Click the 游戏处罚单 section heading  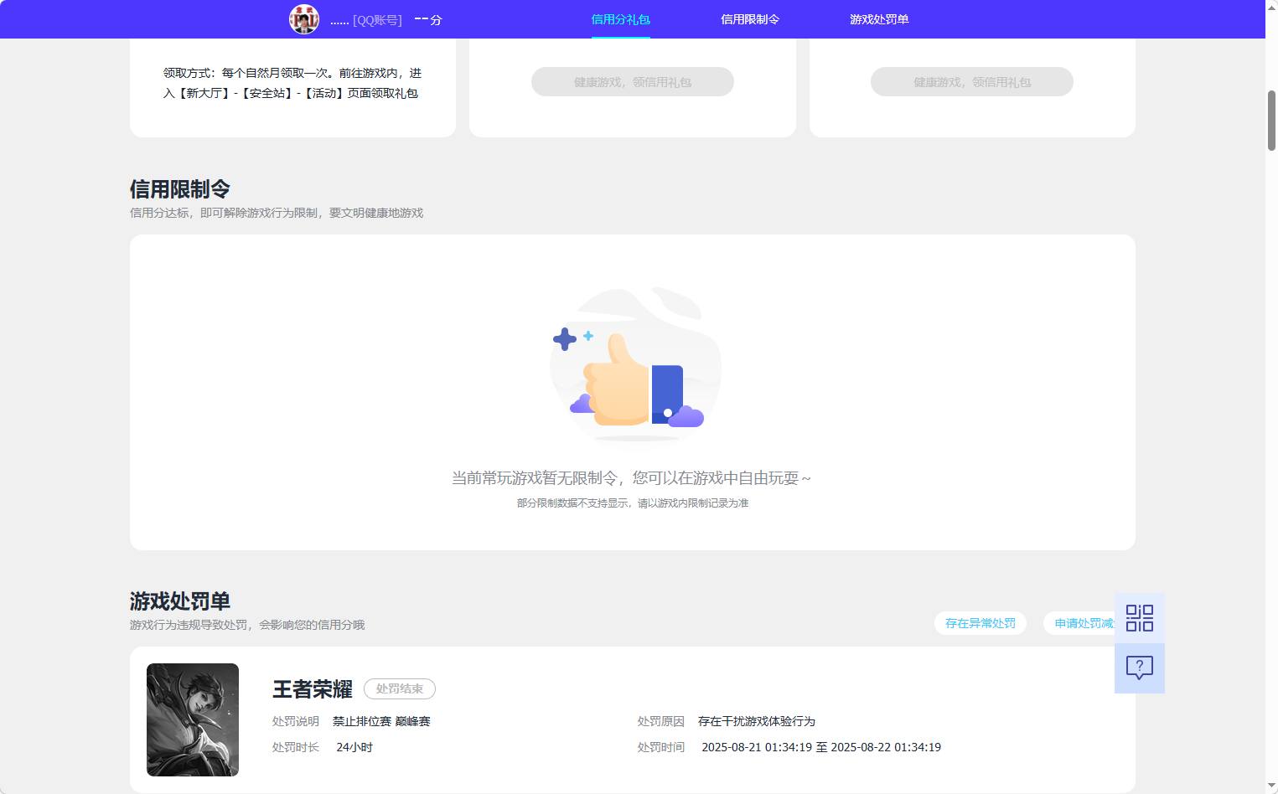[x=179, y=601]
